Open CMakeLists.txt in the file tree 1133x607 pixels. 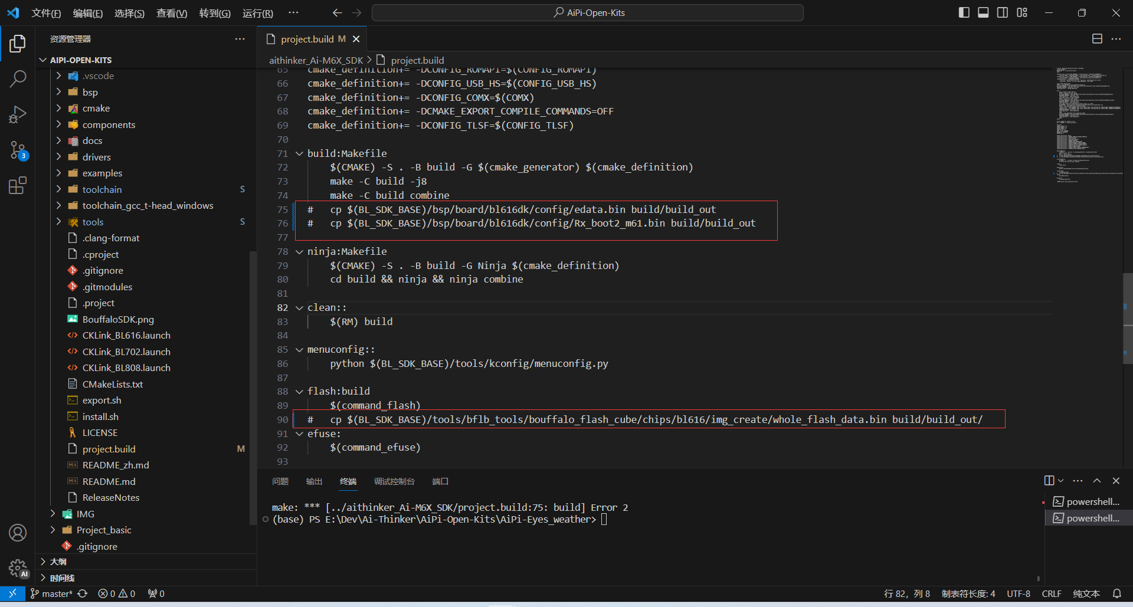tap(113, 384)
